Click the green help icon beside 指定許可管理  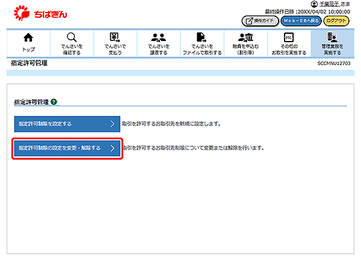coord(54,102)
